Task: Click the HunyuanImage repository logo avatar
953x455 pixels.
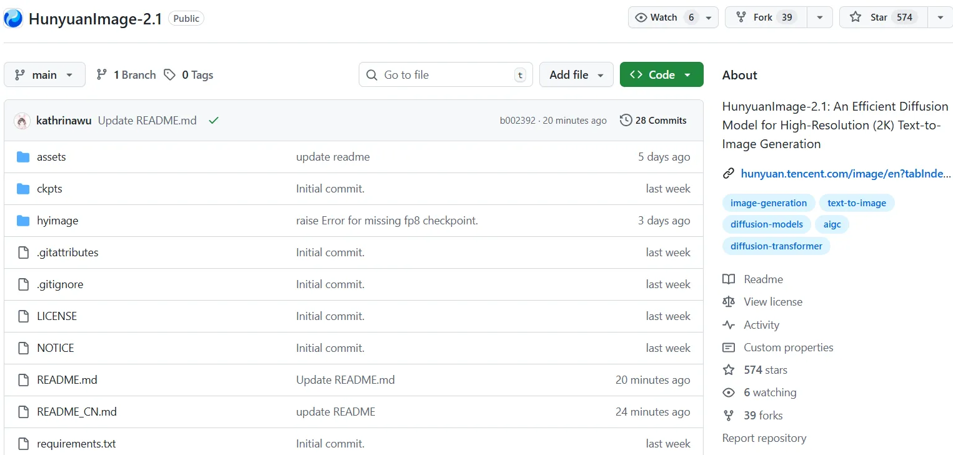Action: click(13, 19)
